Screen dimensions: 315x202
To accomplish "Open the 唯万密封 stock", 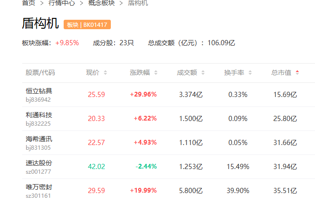I will [x=39, y=187].
